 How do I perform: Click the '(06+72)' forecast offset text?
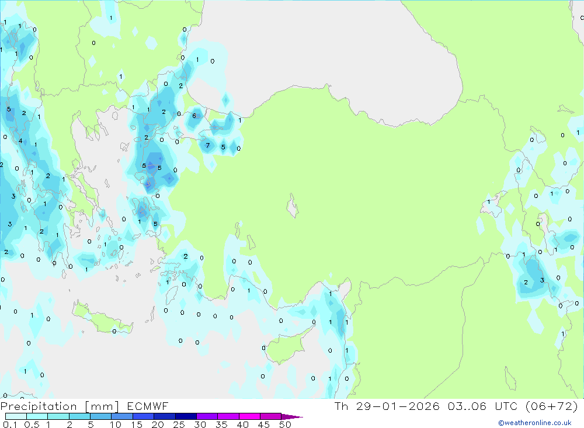(x=552, y=406)
